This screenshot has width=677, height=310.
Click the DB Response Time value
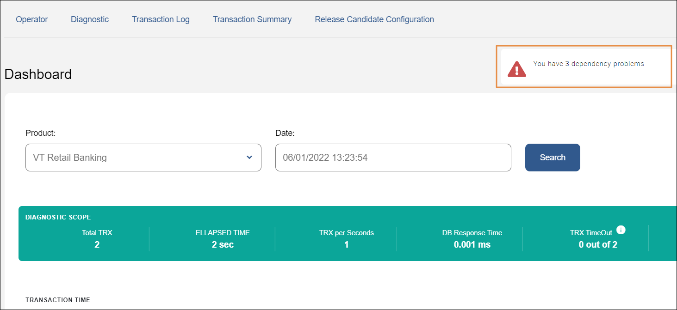pyautogui.click(x=472, y=244)
